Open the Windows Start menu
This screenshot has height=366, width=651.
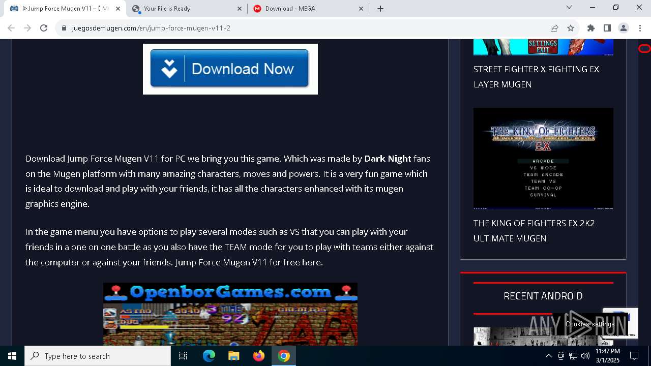(12, 356)
